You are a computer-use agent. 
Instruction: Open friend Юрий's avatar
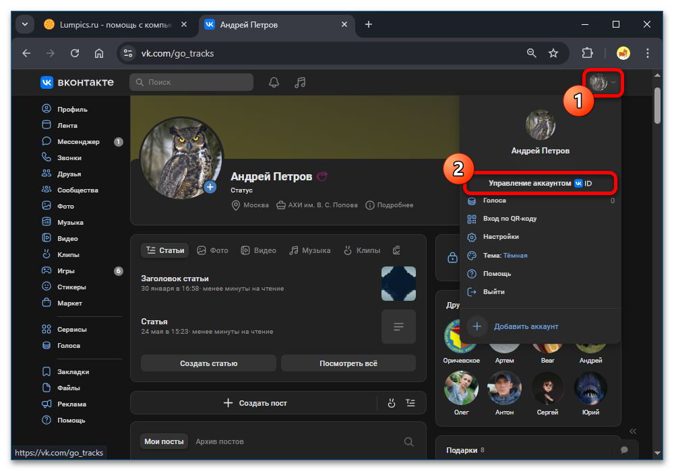[x=590, y=388]
